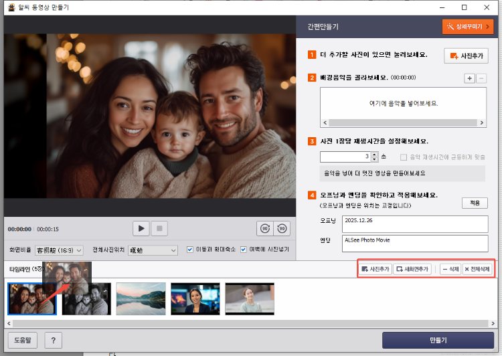The height and width of the screenshot is (356, 502).
Task: Toggle 이동과 확대축소 checkbox
Action: (190, 250)
